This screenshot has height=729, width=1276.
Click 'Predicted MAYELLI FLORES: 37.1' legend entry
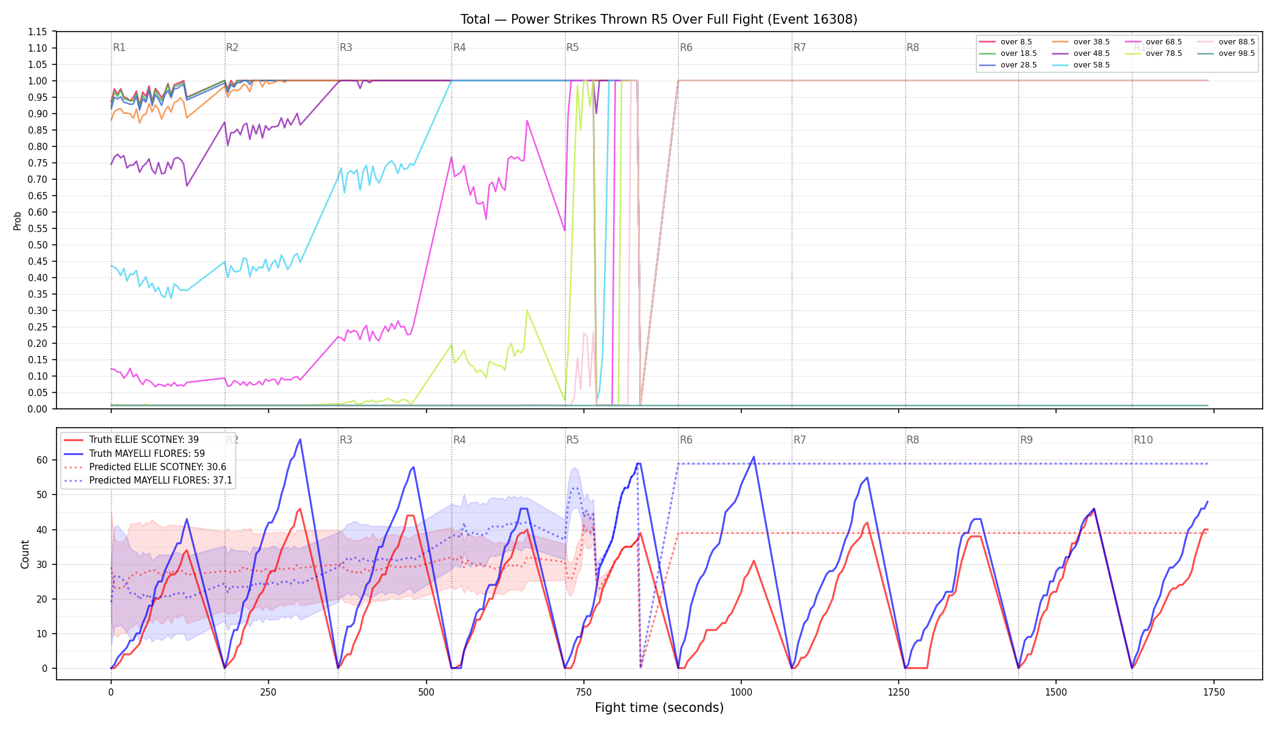click(x=160, y=480)
